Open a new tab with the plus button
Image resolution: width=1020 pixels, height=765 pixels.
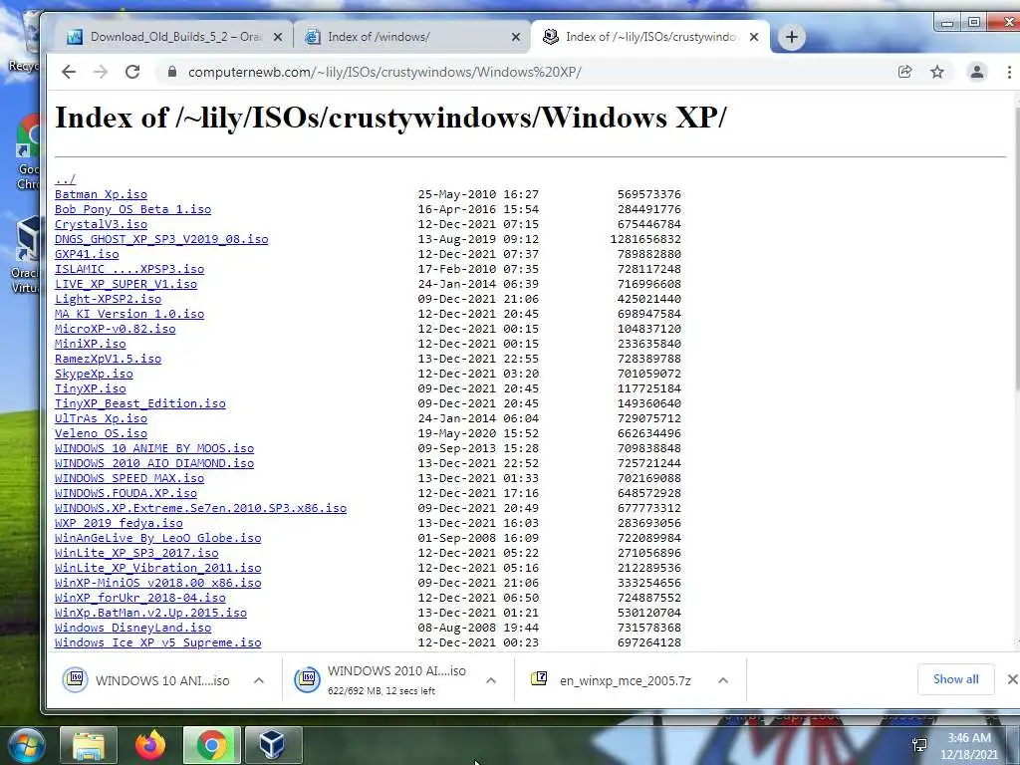tap(792, 37)
